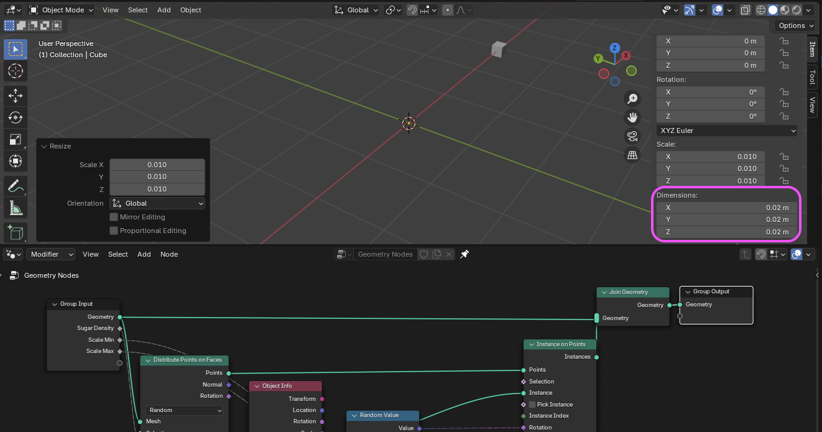Collapse the Join Geometry node
This screenshot has width=822, height=432.
603,292
